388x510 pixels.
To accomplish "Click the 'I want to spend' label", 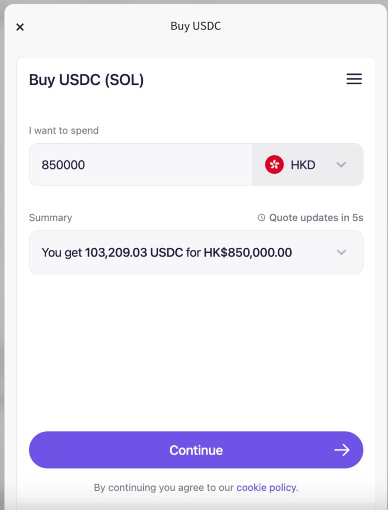I will [x=64, y=131].
